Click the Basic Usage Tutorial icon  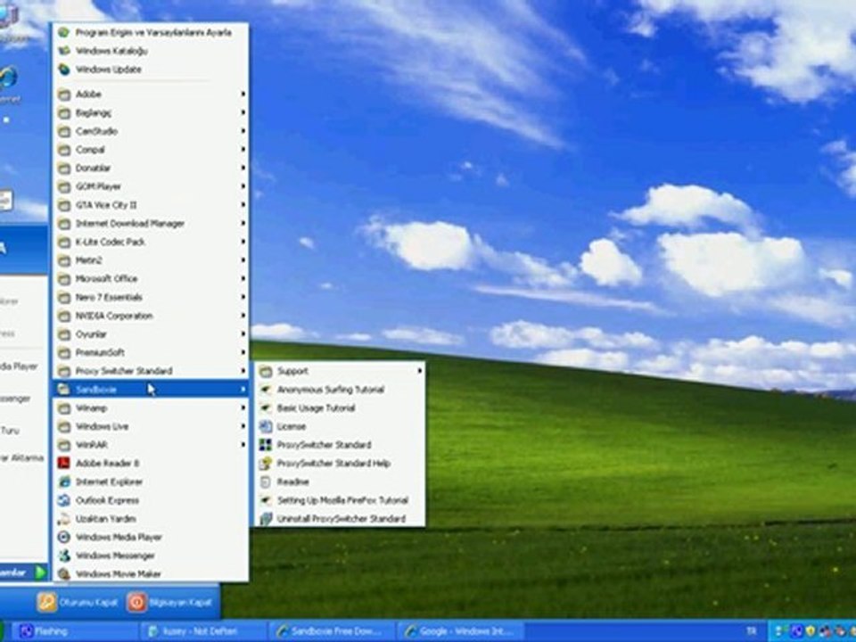pos(266,408)
